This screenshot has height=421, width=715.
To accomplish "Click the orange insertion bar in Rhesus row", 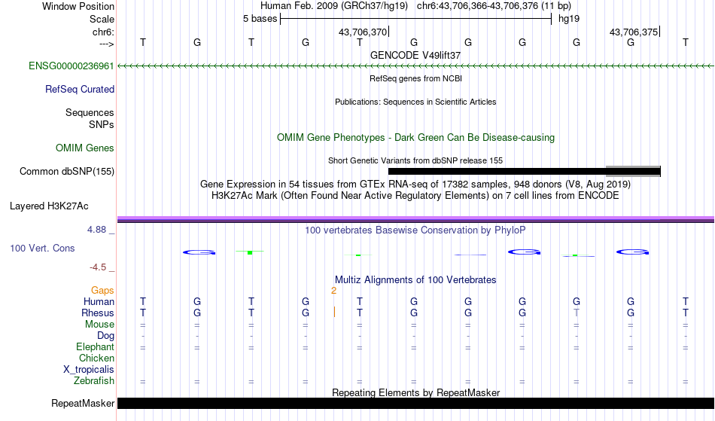I will 334,312.
